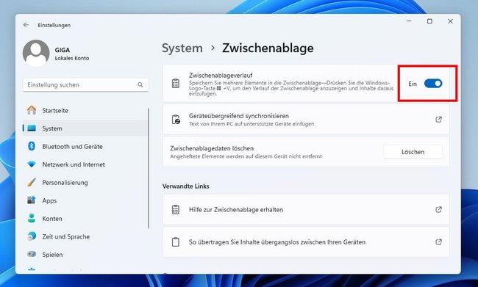Open So übertragen Sie Inhalte übergangslos link

click(x=306, y=242)
